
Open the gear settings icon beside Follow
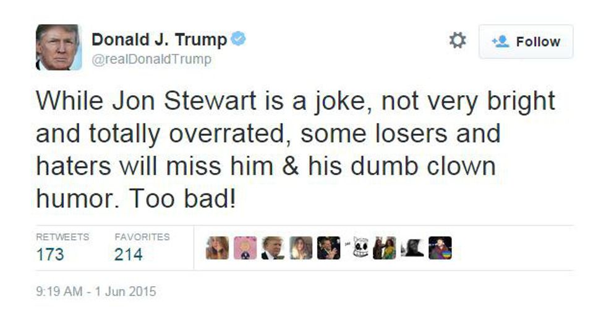click(458, 41)
